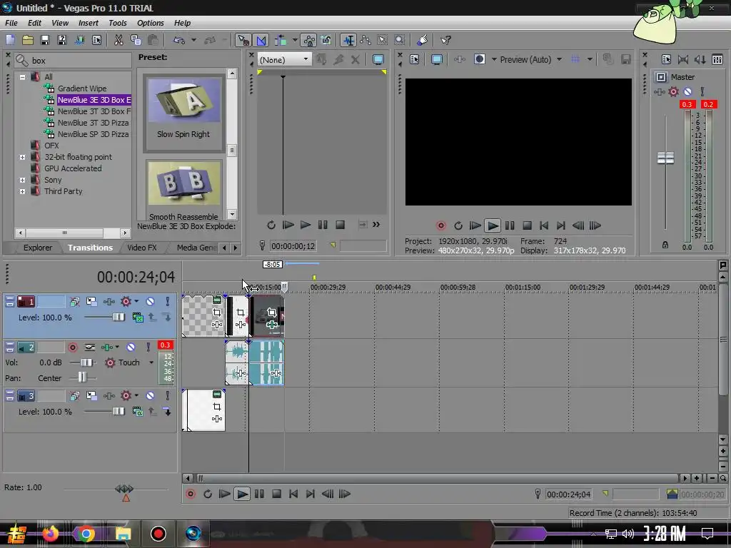The image size is (731, 548).
Task: Click the New project icon in toolbar
Action: pos(10,40)
